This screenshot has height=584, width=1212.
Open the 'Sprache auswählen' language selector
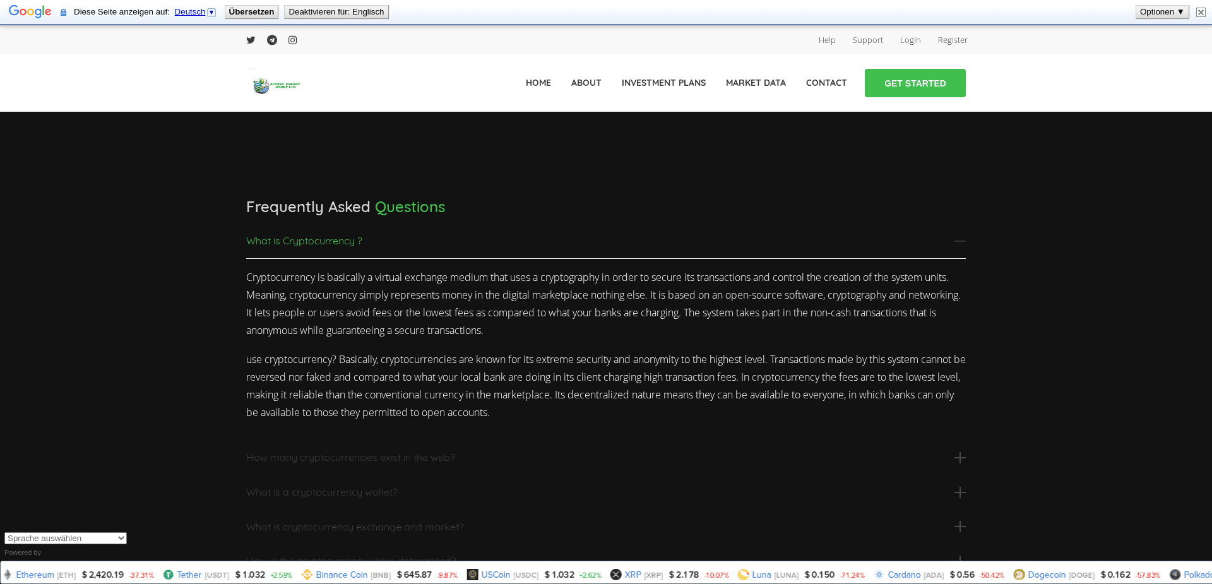click(x=65, y=538)
